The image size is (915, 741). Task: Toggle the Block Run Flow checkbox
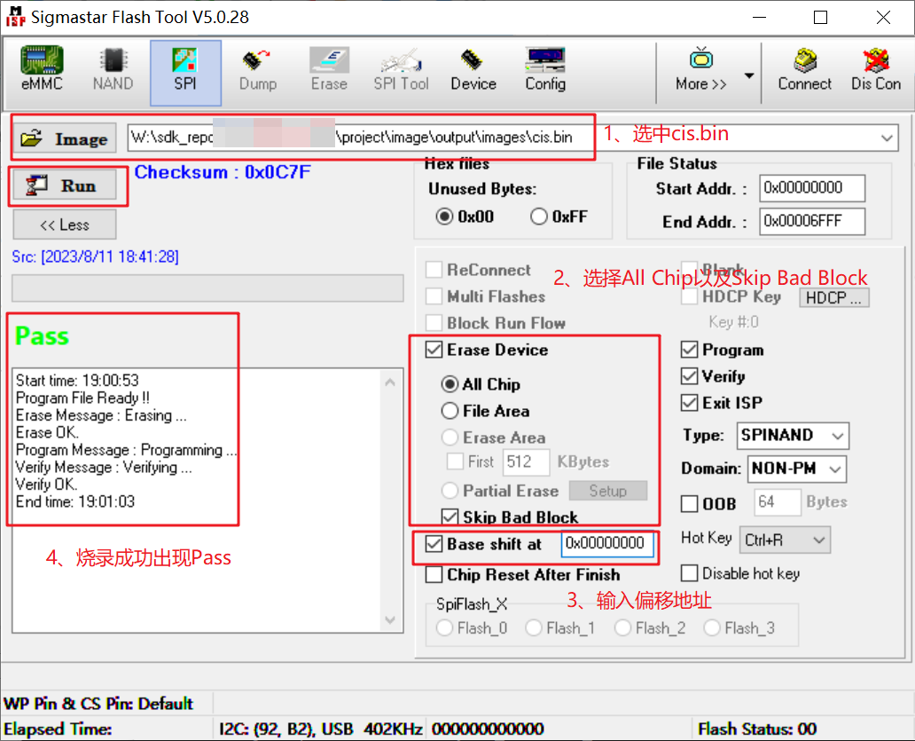(434, 322)
